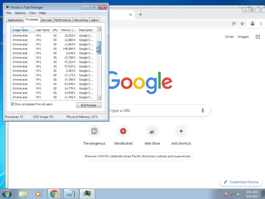Switch to the Performance tab
The width and height of the screenshot is (265, 199).
coord(63,20)
